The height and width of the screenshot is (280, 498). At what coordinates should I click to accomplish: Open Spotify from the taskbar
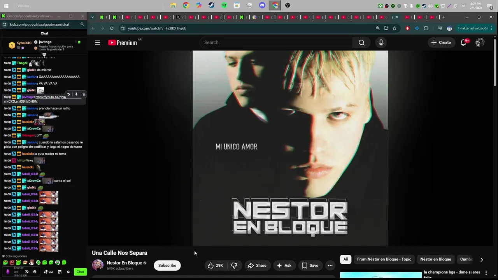(x=224, y=5)
